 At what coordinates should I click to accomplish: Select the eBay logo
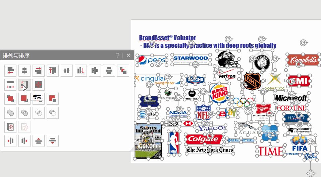227,113
